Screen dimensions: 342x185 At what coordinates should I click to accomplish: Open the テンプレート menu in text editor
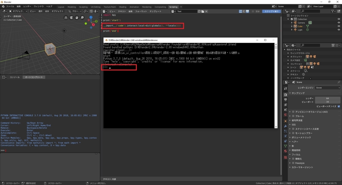[155, 11]
